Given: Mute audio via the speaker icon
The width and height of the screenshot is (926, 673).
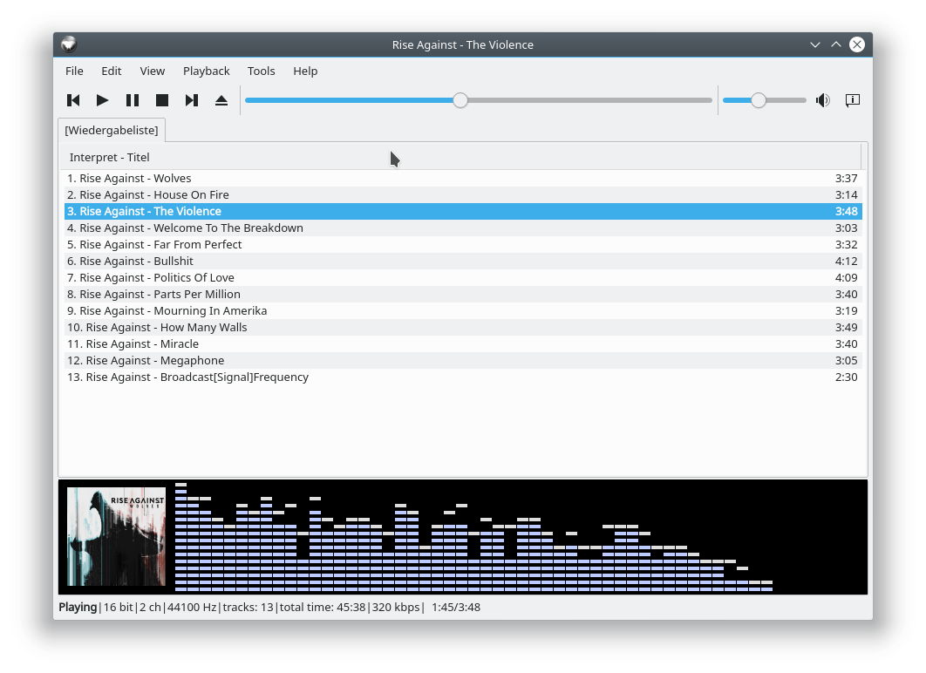Looking at the screenshot, I should (822, 100).
